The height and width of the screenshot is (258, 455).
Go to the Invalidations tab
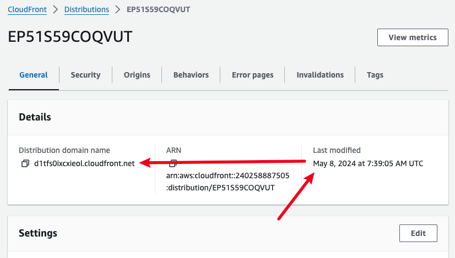click(320, 75)
